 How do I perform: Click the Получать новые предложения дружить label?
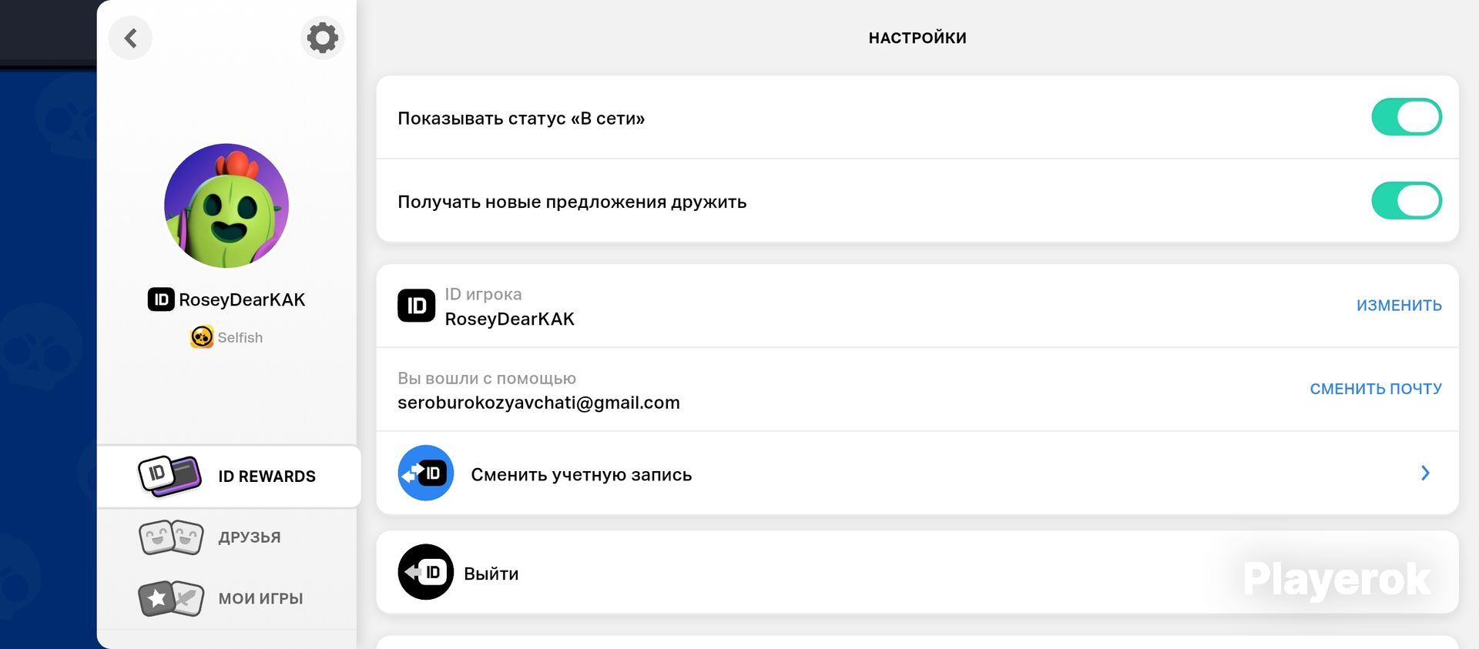[x=572, y=202]
